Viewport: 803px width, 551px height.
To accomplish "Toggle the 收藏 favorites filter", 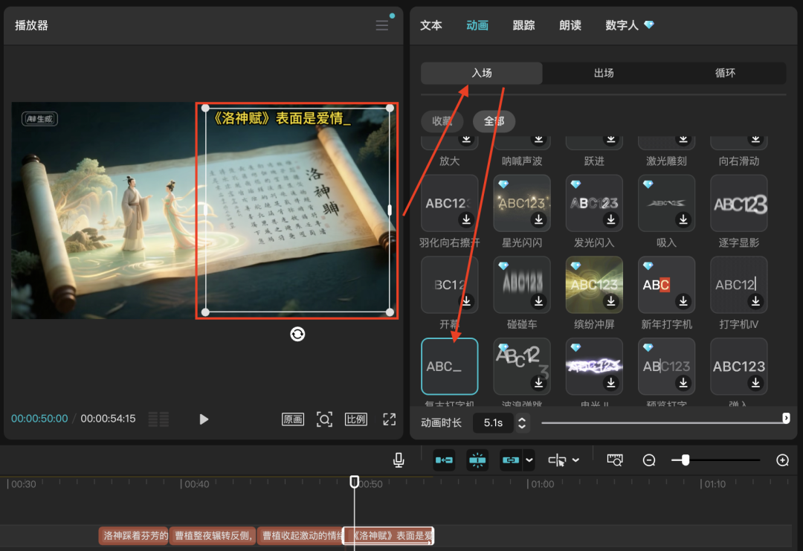I will coord(442,121).
